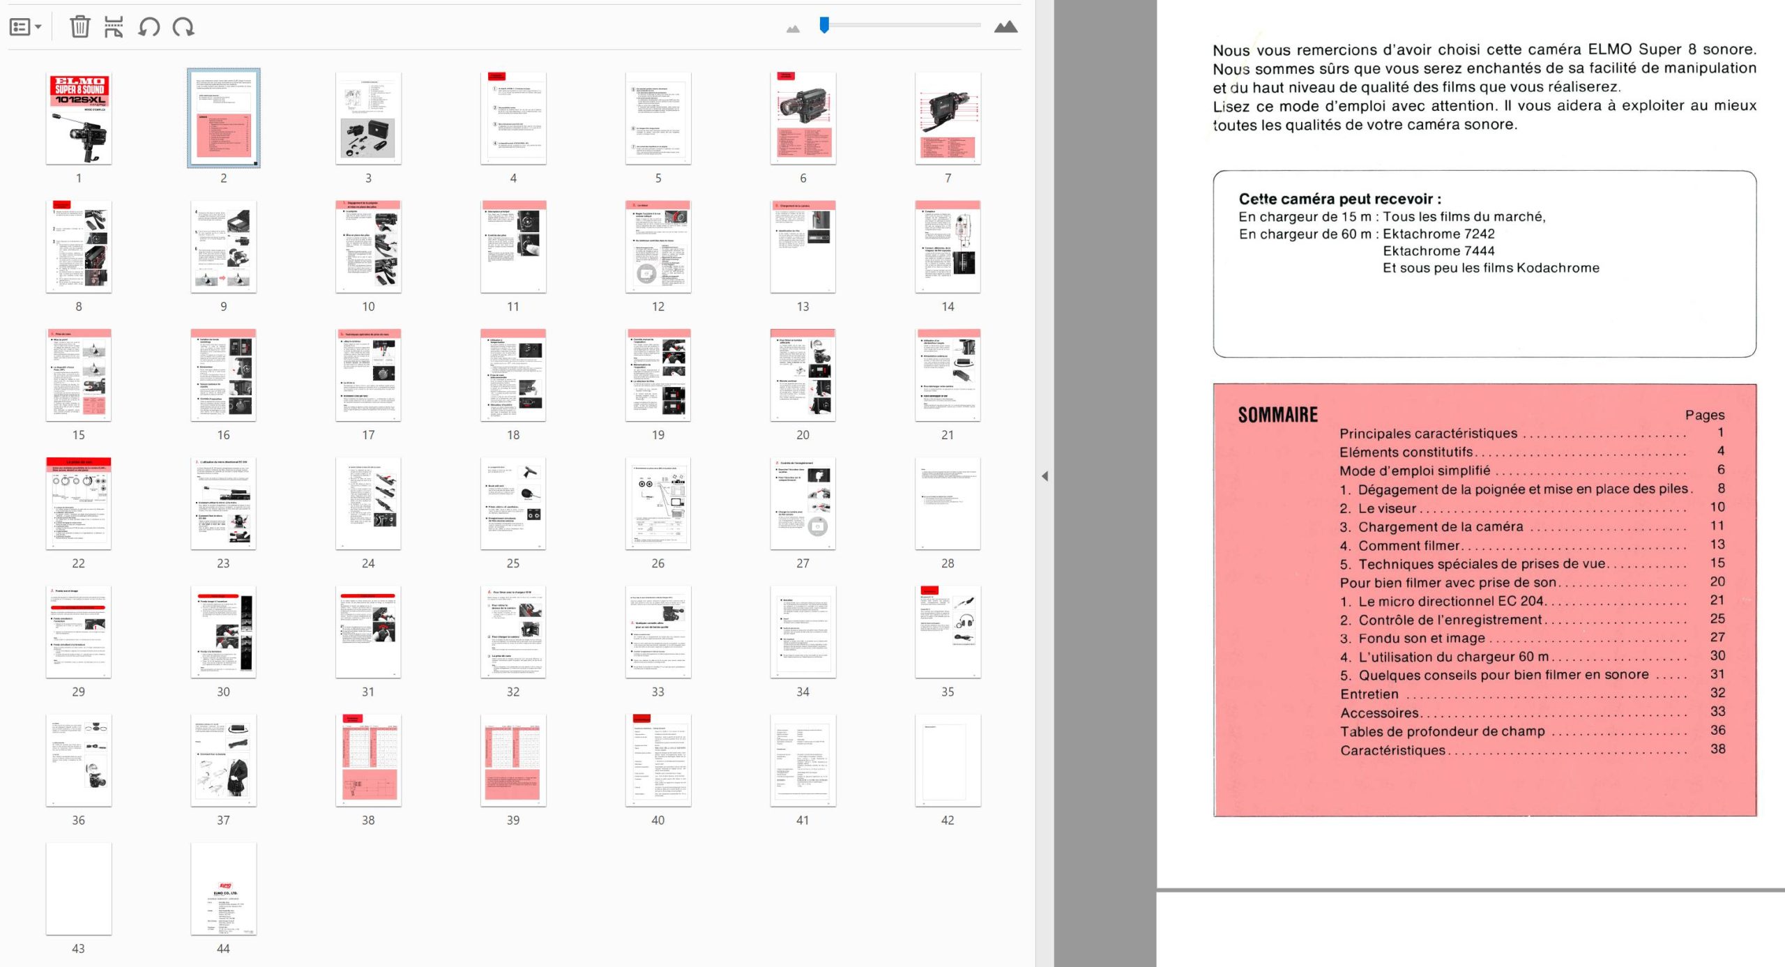Click the enlarge thumbnail size icon
Screen dimensions: 1785x967
click(x=1005, y=27)
